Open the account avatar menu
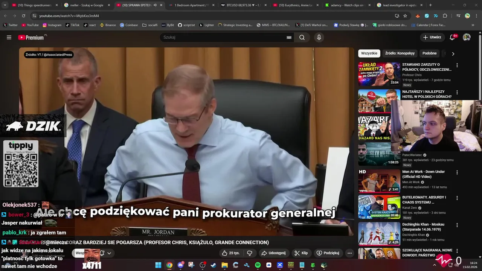482x271 pixels. [x=467, y=37]
